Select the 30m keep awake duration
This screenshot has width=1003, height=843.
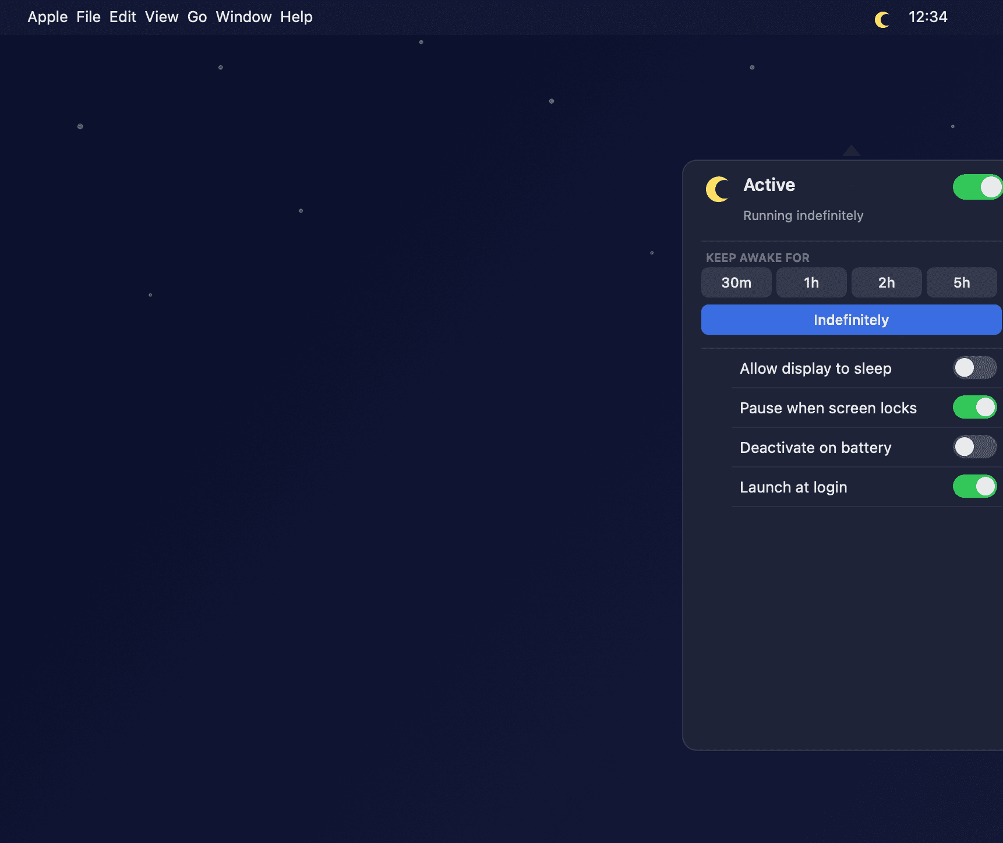click(736, 282)
